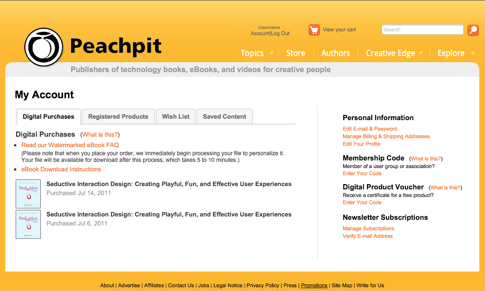Expand the Creative Edge dropdown arrow
Viewport: 485px width, 291px height.
coord(421,53)
